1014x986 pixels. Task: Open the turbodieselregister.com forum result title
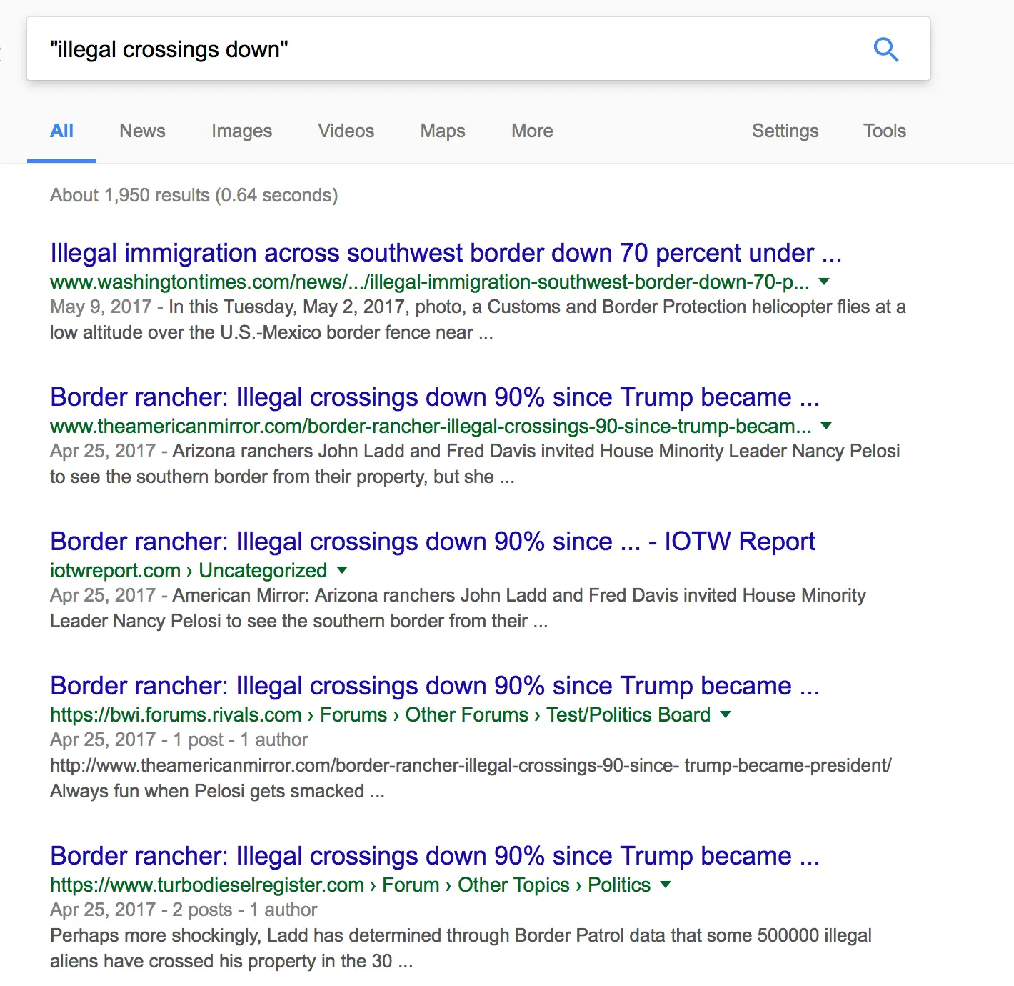coord(434,856)
